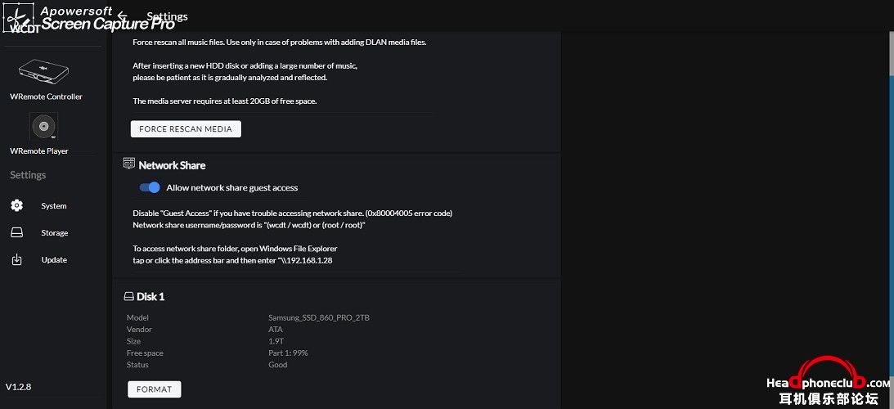Open the Storage settings menu item
This screenshot has height=409, width=894.
54,233
